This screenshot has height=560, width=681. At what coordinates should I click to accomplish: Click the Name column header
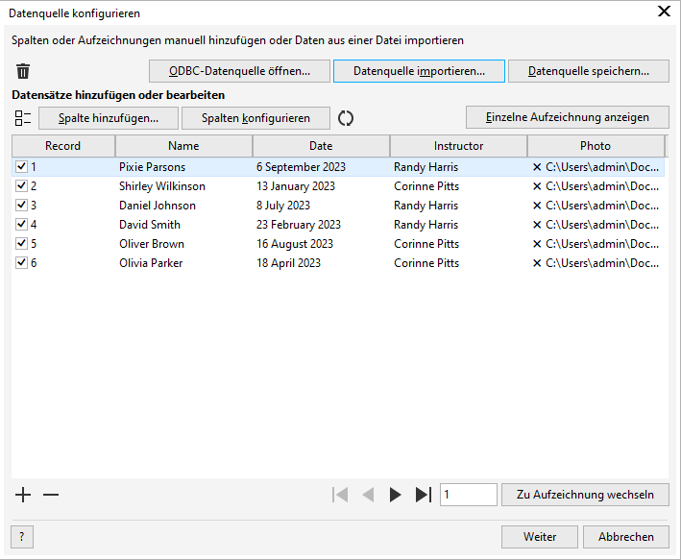pos(183,146)
